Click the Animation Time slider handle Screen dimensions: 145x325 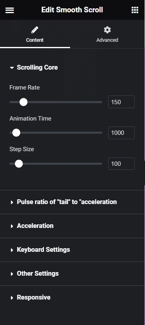coord(16,132)
